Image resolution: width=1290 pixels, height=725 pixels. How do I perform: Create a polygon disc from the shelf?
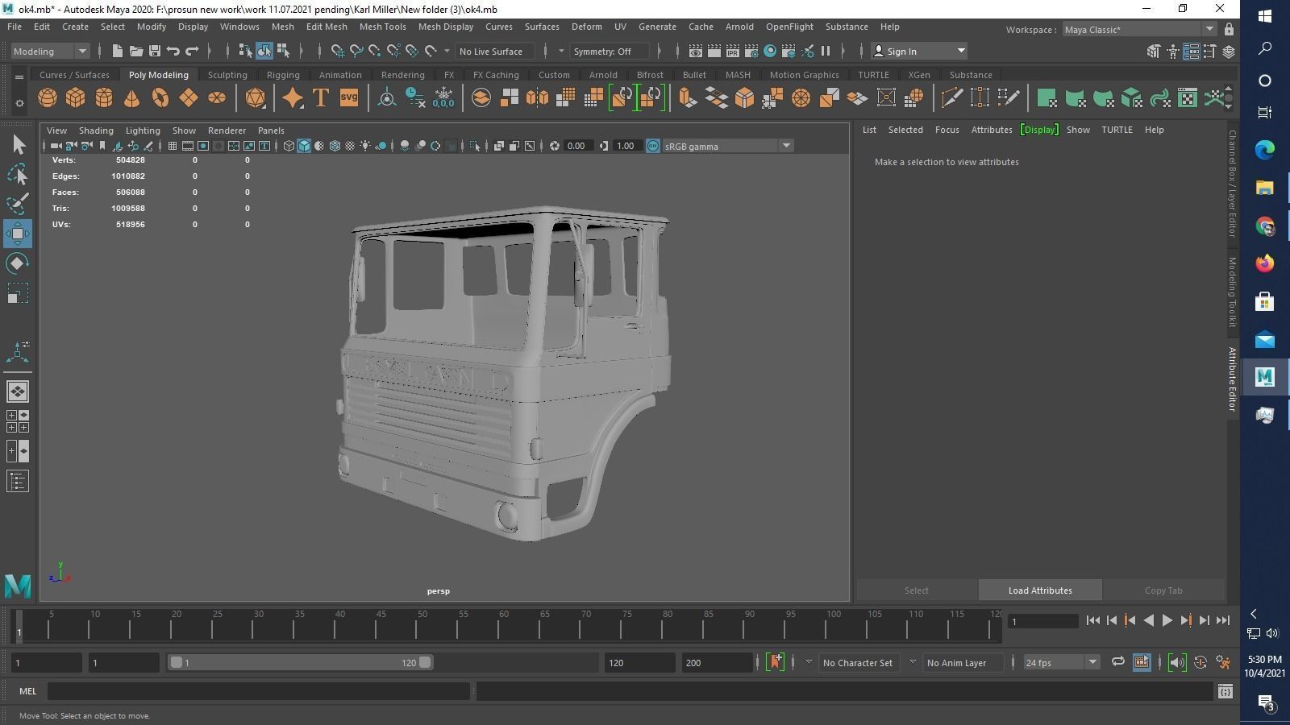[217, 98]
